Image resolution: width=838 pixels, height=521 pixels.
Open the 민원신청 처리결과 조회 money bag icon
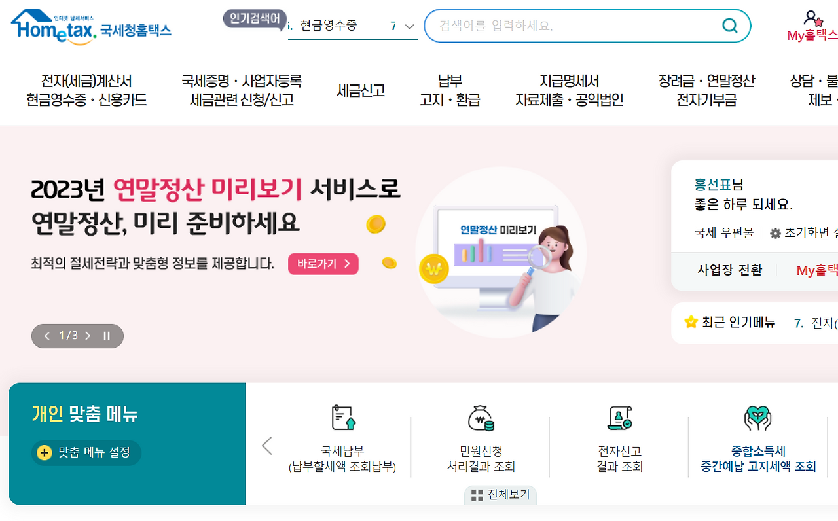pos(481,418)
